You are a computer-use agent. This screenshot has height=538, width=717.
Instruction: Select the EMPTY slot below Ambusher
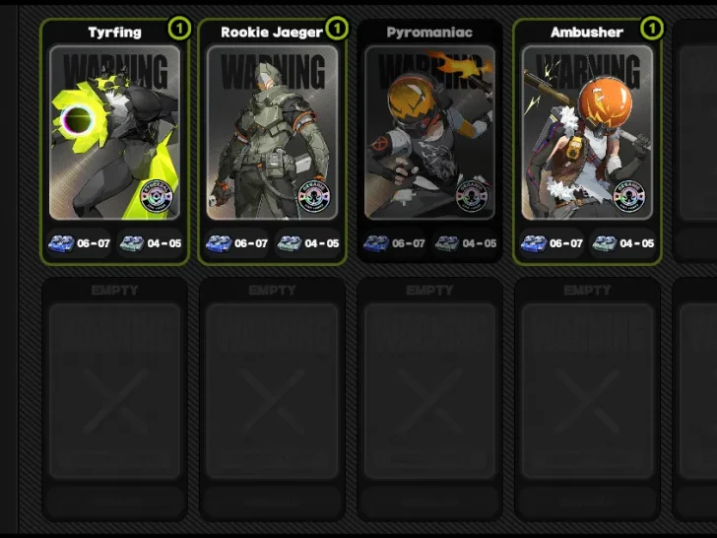tap(587, 398)
